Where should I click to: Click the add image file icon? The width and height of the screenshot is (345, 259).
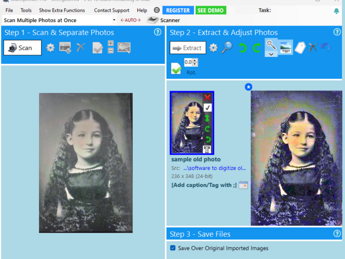(x=65, y=48)
